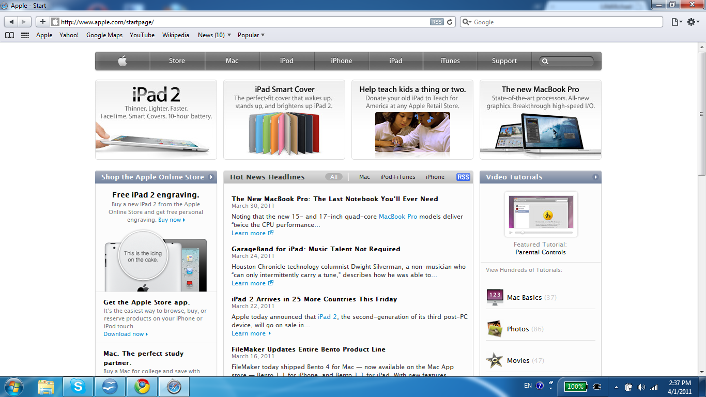
Task: Open Top Sites grid icon
Action: coord(25,35)
